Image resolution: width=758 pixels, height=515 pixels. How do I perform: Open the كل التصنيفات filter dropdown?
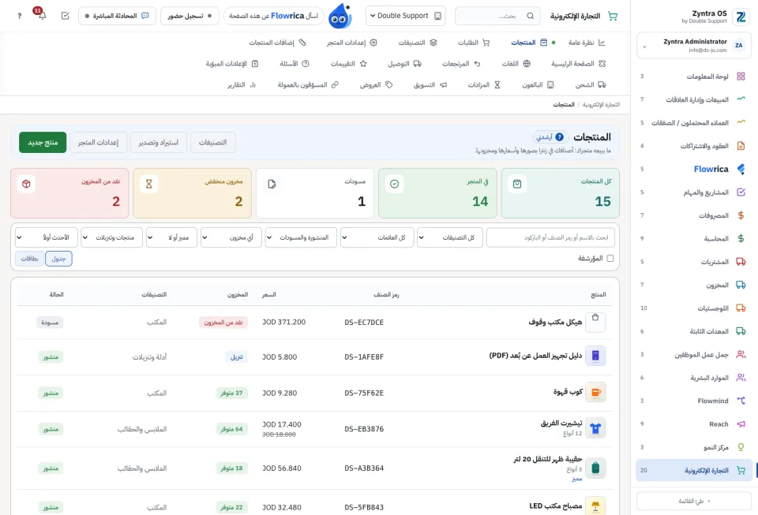coord(449,237)
